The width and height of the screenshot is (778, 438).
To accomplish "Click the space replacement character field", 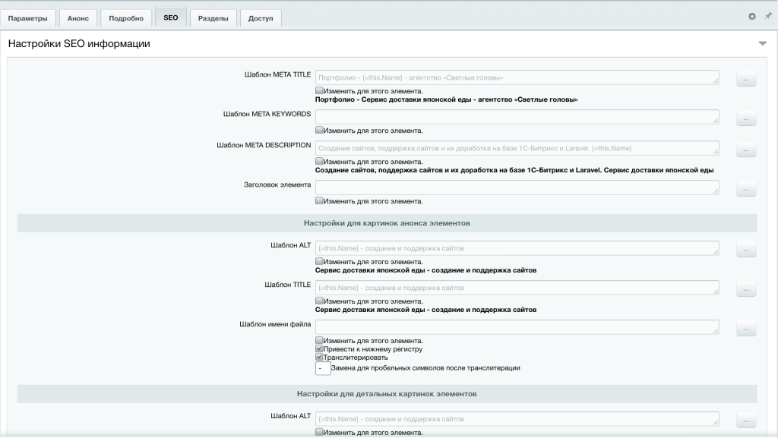I will pyautogui.click(x=323, y=368).
